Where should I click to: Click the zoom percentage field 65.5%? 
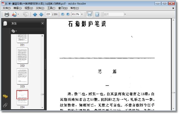coord(76,14)
